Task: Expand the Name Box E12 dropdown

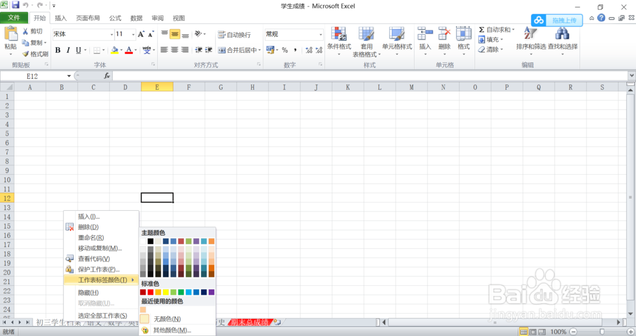Action: coord(69,76)
